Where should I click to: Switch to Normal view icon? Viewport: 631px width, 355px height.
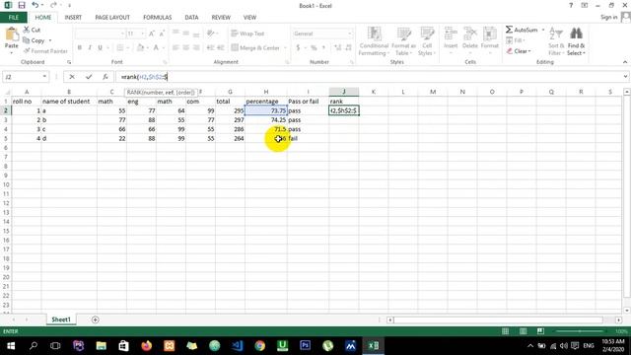coord(505,331)
